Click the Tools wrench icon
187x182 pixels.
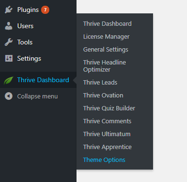(9, 42)
